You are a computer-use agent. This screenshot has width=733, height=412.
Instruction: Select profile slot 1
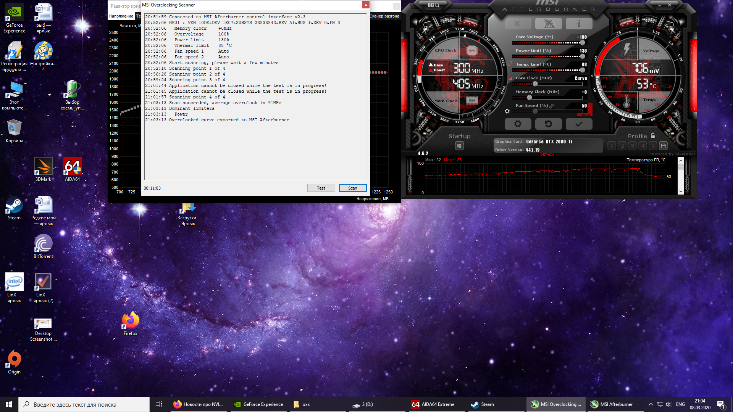tap(612, 146)
